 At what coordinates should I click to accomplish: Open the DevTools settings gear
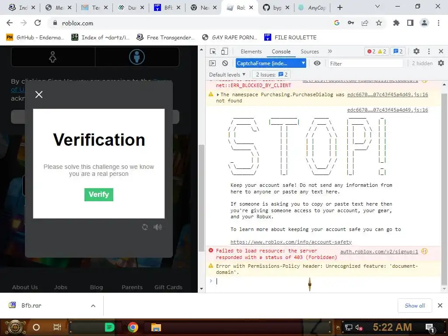click(x=416, y=52)
